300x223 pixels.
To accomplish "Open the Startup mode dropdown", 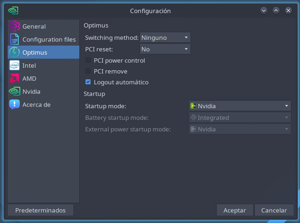I will (x=240, y=106).
